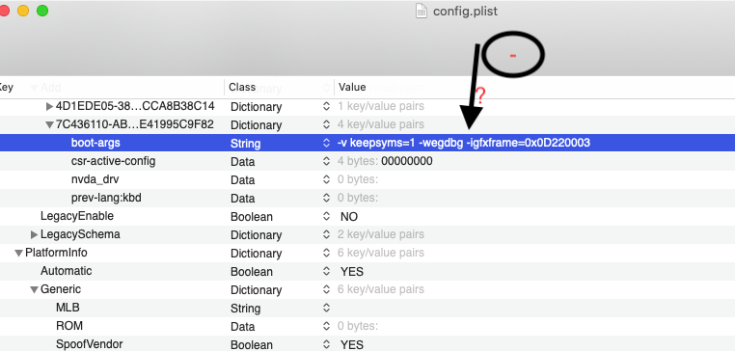735x351 pixels.
Task: Open class stepper for csr-active-config row
Action: (326, 162)
